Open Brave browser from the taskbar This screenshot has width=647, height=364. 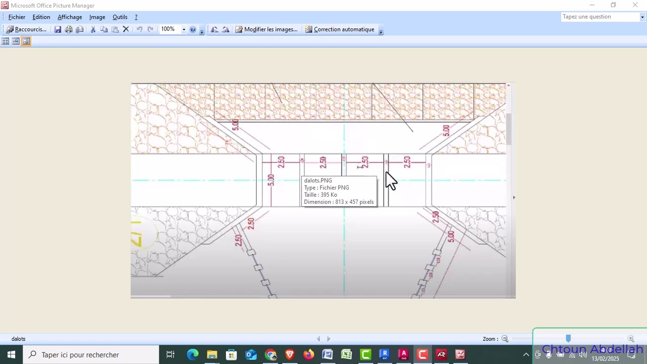(x=290, y=355)
